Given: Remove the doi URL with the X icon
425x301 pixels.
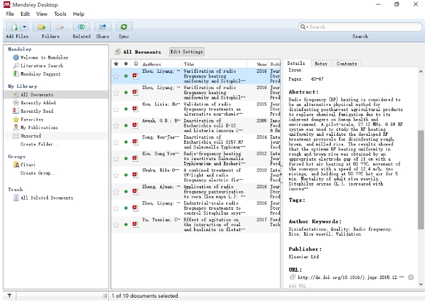Looking at the screenshot, I should click(411, 277).
